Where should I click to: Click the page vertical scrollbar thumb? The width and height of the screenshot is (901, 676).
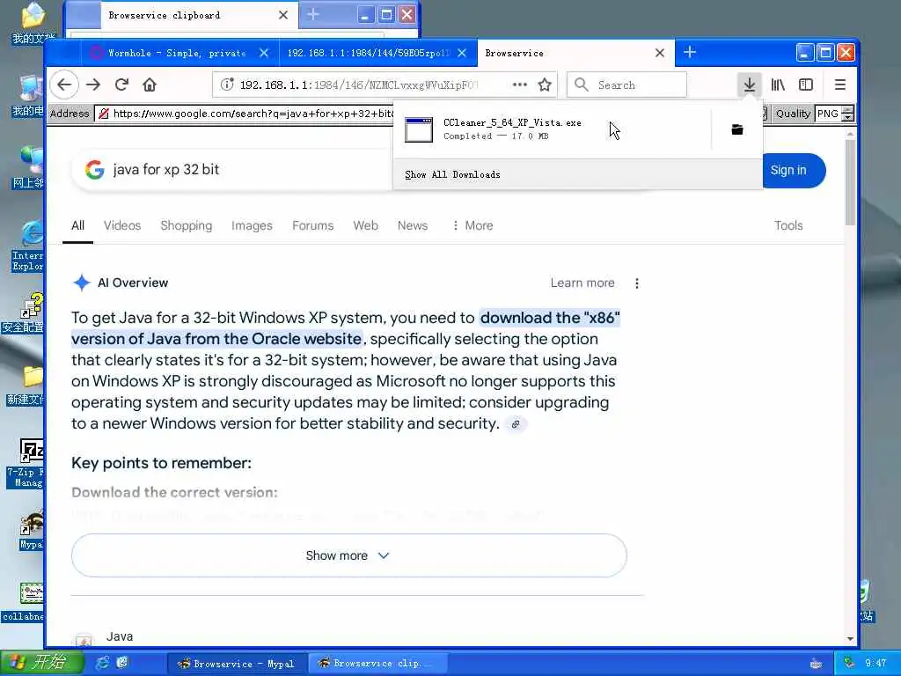point(850,181)
